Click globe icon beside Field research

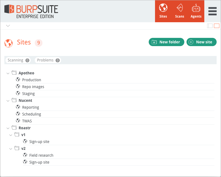(25, 155)
